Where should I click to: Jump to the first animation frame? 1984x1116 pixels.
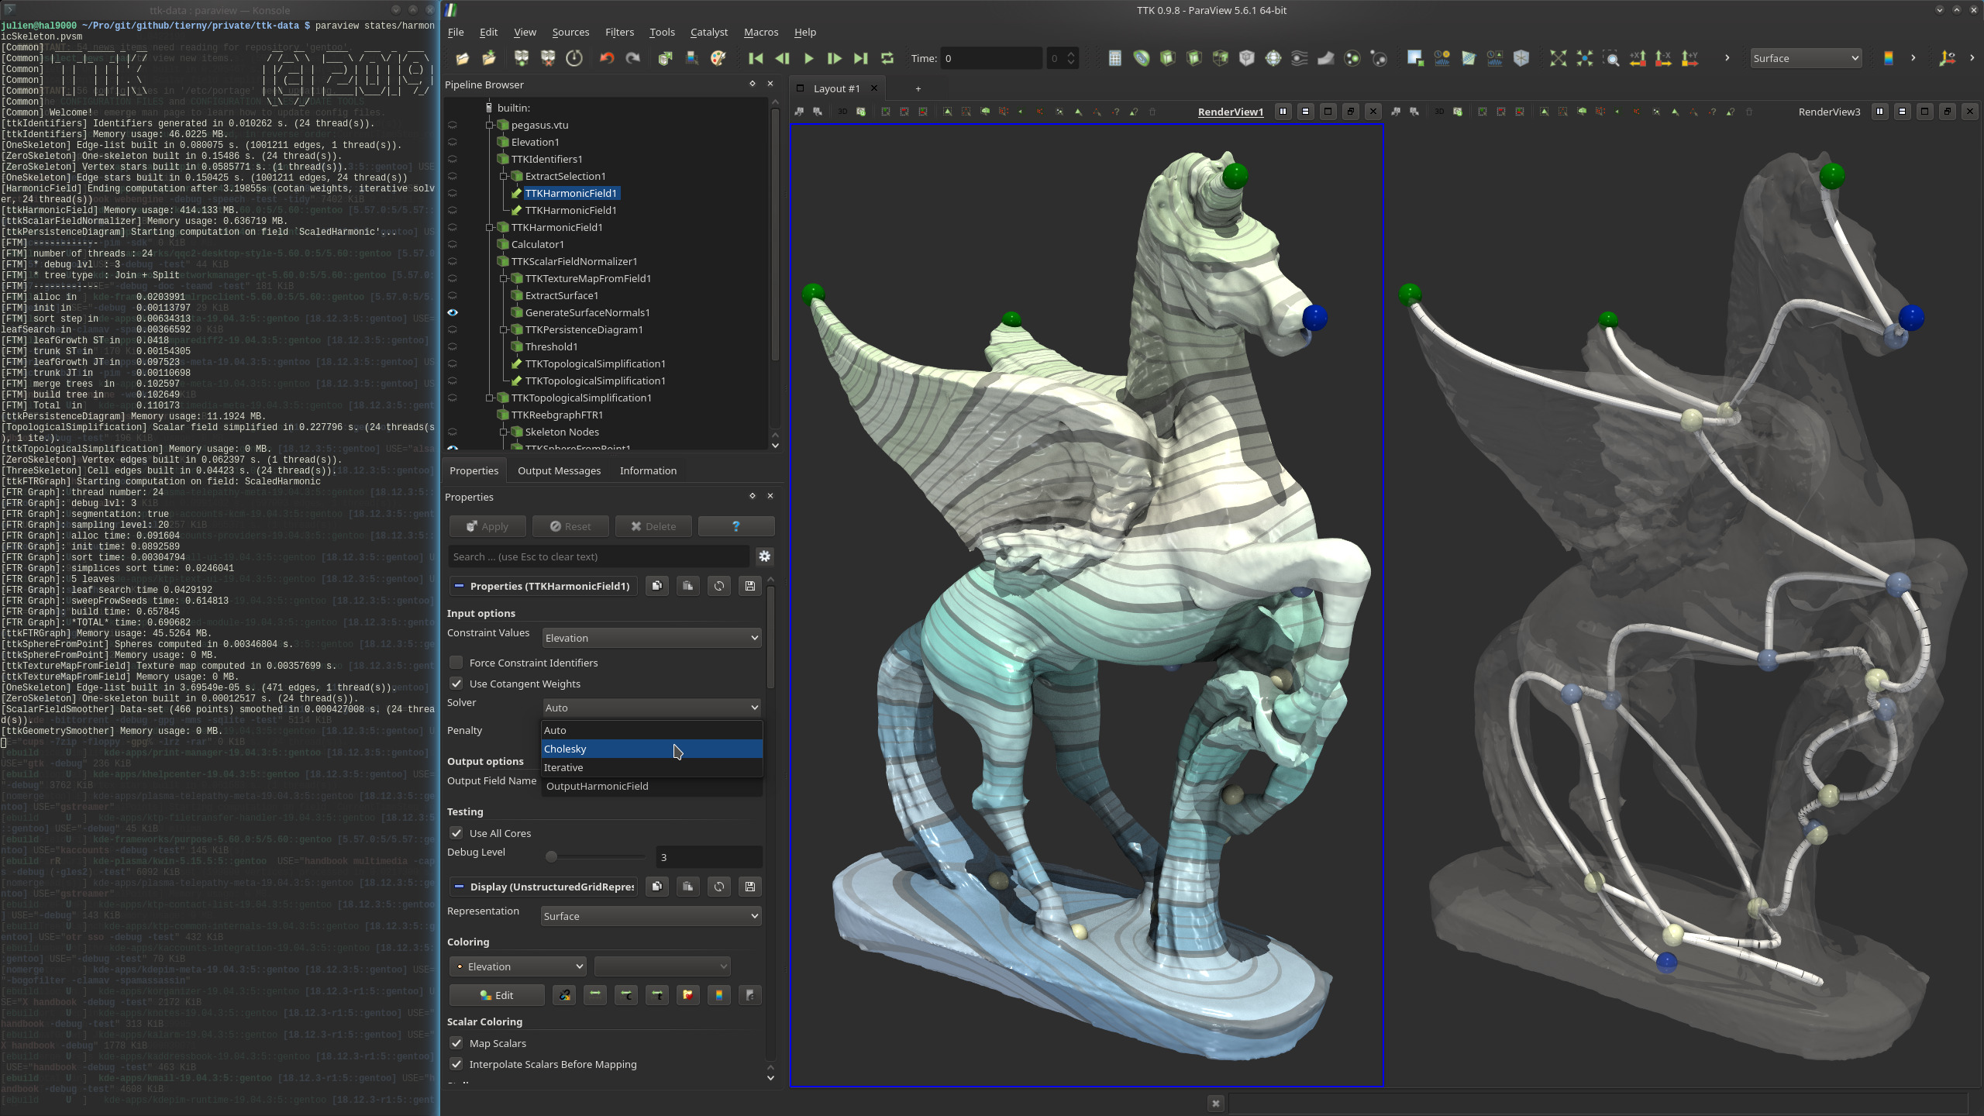pos(756,58)
